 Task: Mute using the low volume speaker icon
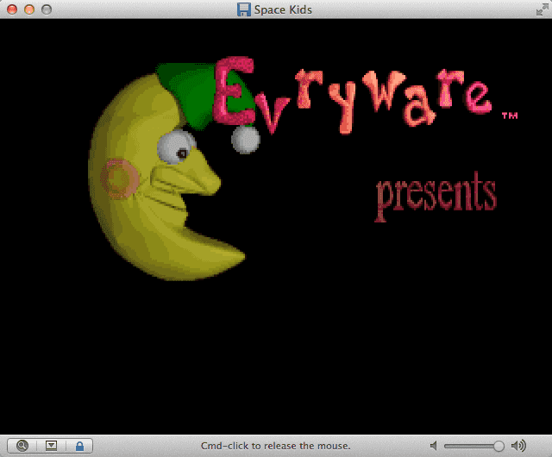coord(434,446)
